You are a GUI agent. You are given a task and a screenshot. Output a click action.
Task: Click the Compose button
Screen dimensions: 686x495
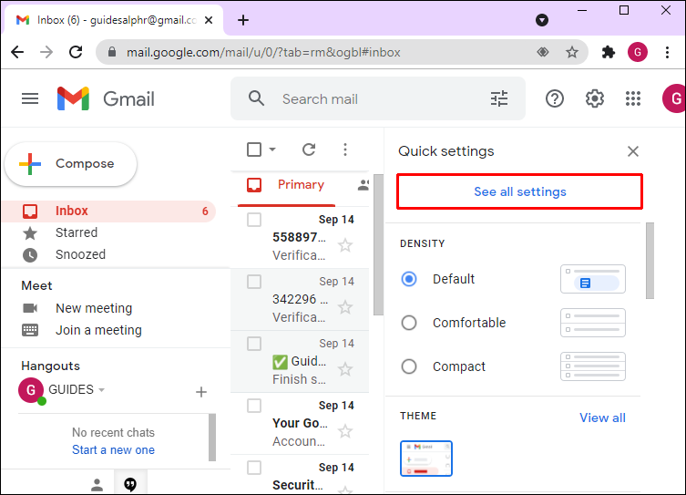(70, 164)
